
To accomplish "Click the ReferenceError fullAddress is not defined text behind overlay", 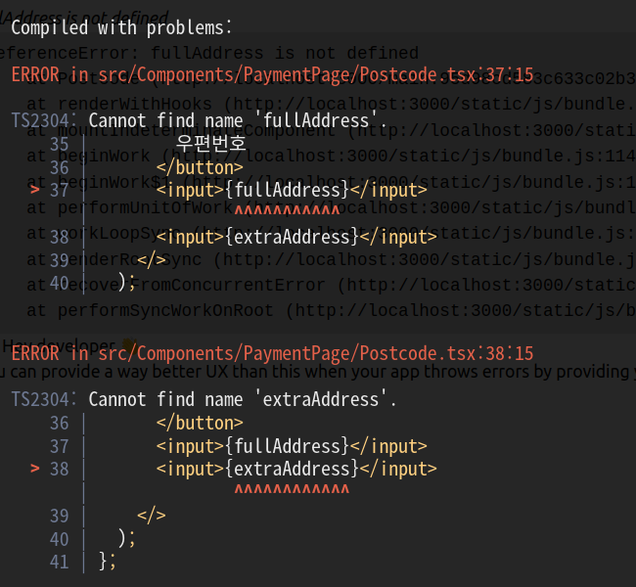I will [208, 53].
